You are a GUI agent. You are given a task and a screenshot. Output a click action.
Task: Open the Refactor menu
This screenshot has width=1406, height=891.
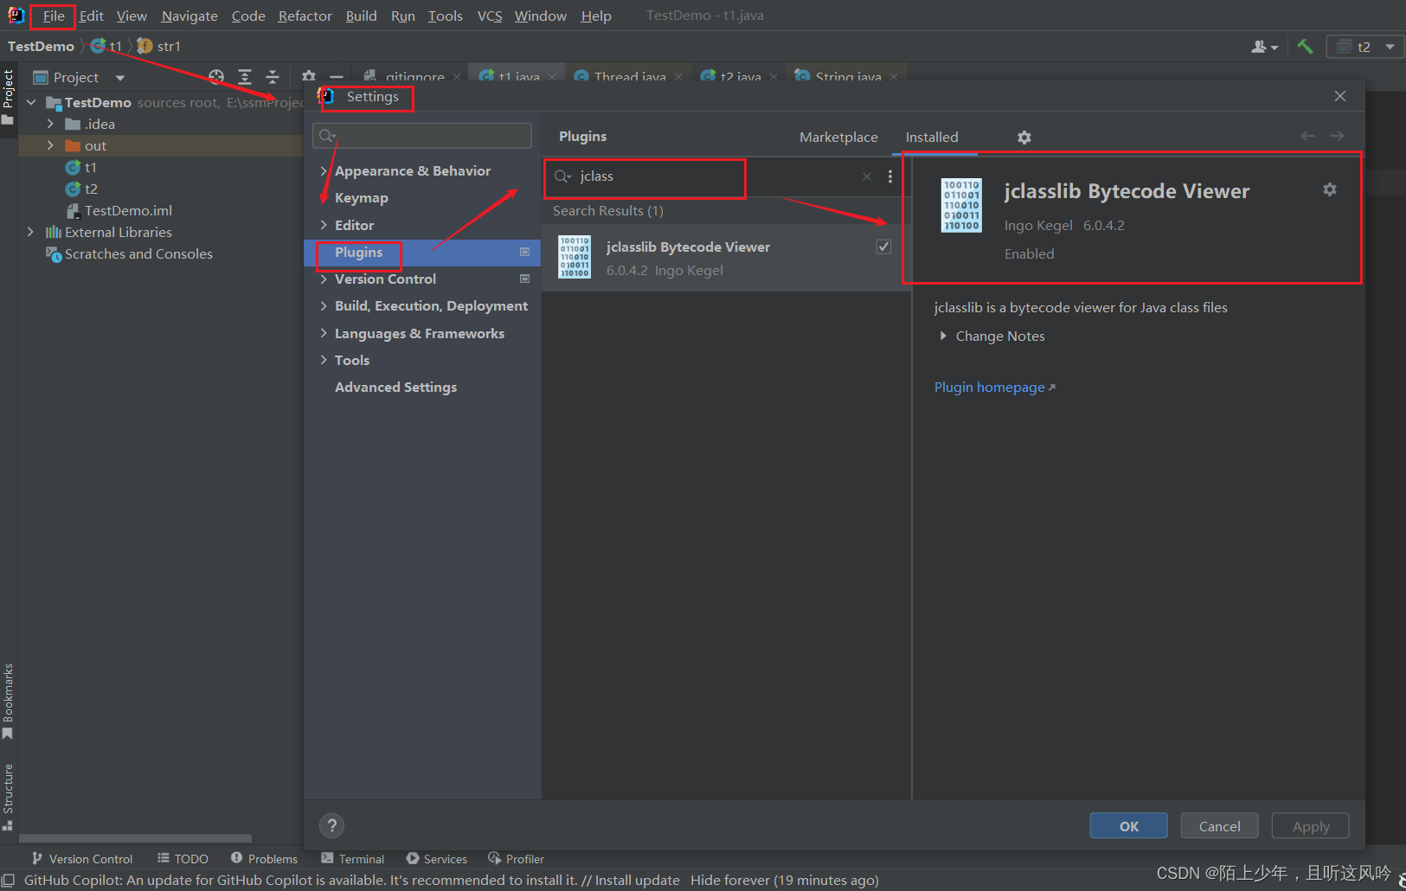(x=305, y=16)
